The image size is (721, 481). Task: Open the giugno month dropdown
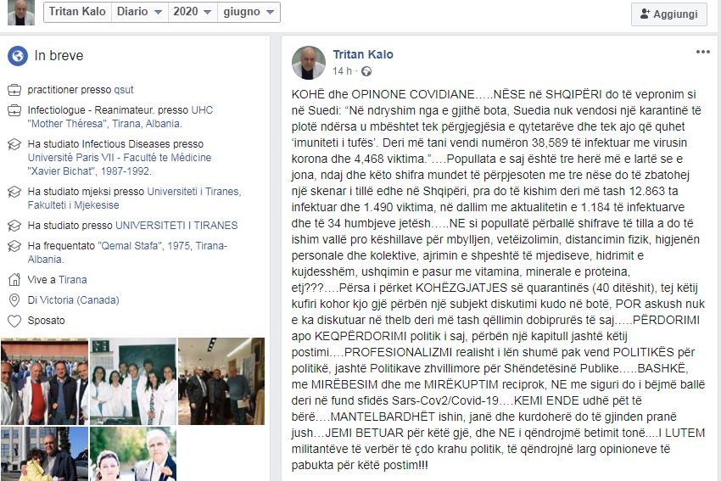coord(249,12)
